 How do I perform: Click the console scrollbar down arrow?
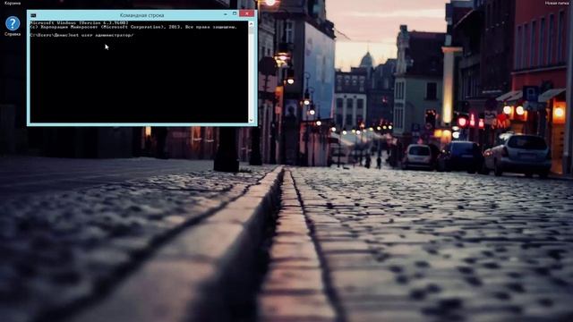[251, 120]
